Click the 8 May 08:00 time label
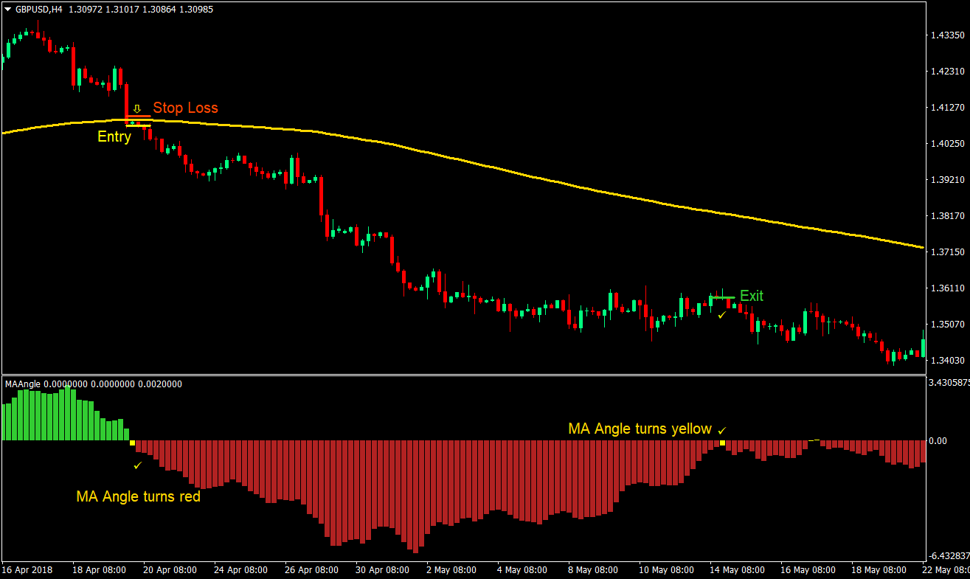Screen dimensions: 970x579 (594, 570)
